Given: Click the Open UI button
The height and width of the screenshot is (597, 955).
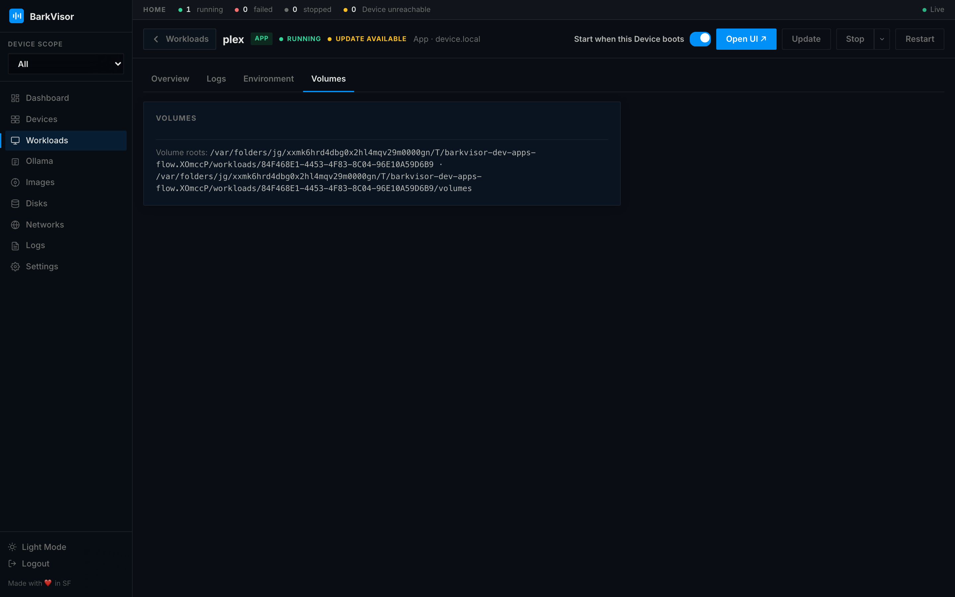Looking at the screenshot, I should (746, 39).
